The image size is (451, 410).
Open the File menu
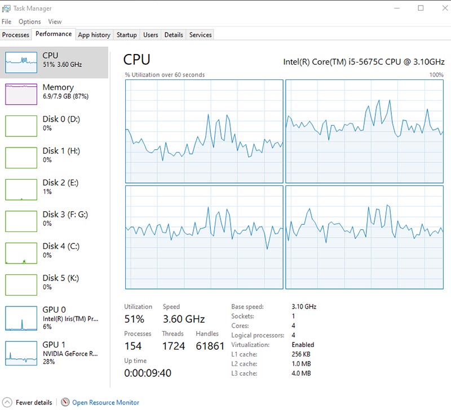(7, 21)
